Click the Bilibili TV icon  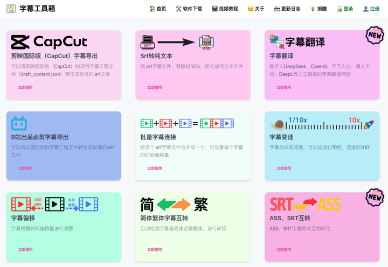[x=19, y=123]
